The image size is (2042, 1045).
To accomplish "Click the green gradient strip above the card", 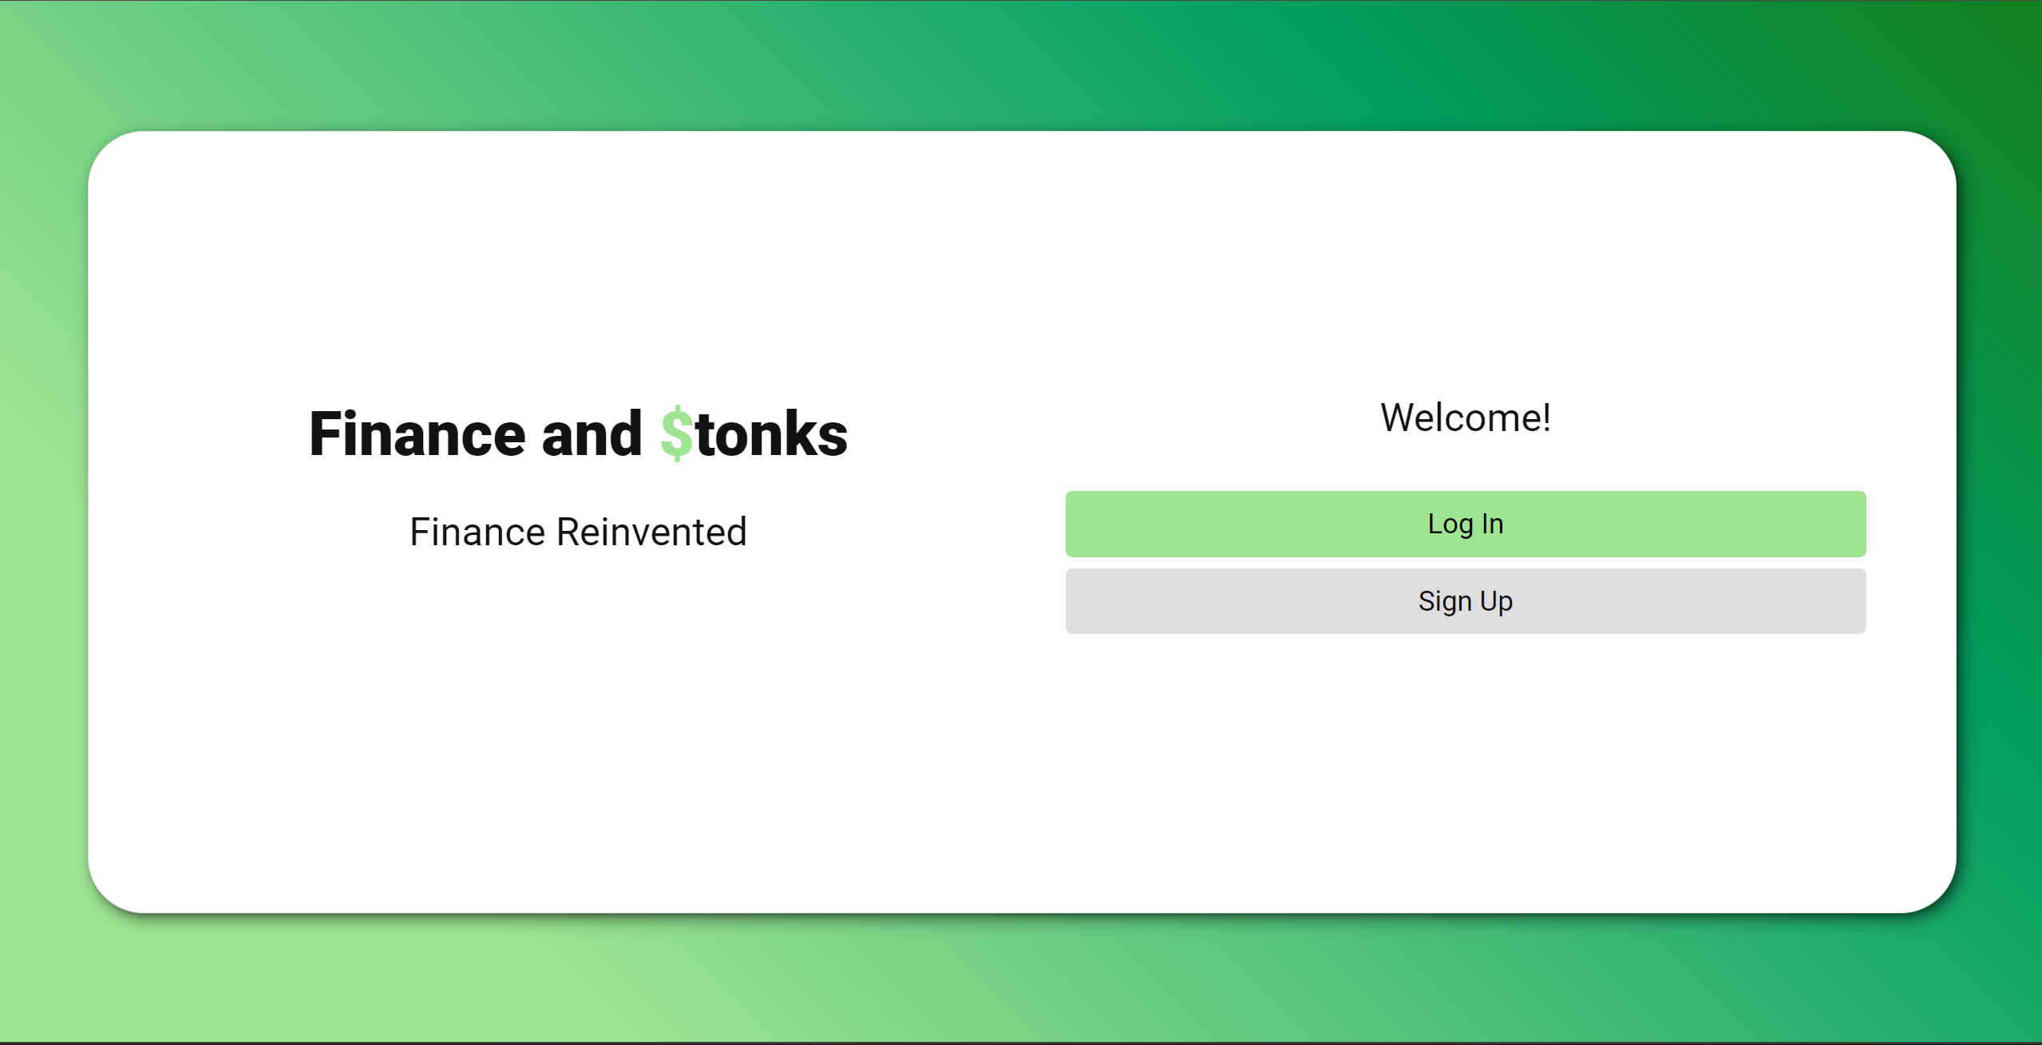I will tap(1022, 64).
